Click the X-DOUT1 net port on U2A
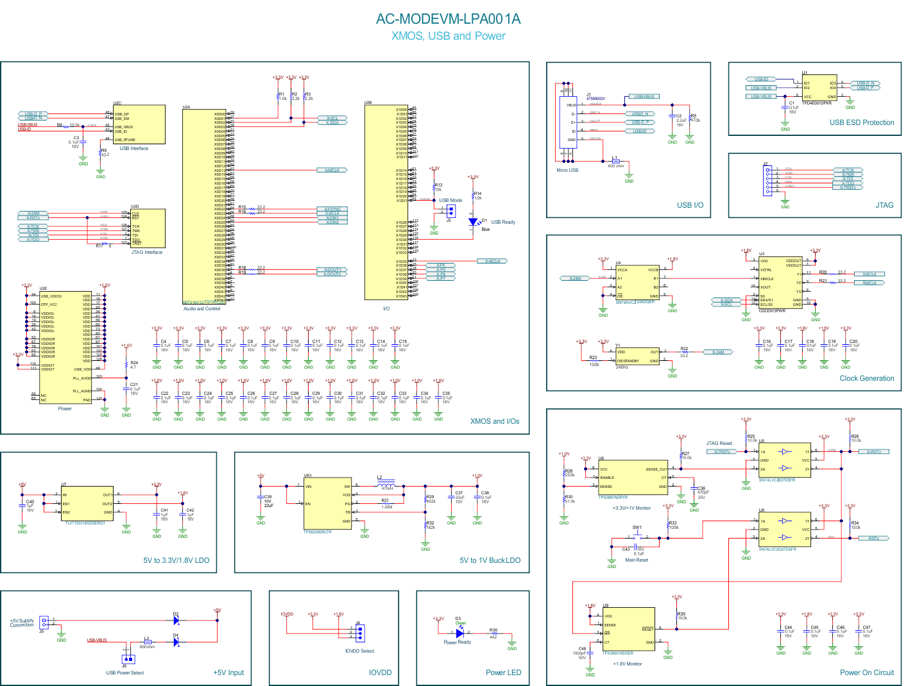Viewport: 917px width, 686px height. 332,270
